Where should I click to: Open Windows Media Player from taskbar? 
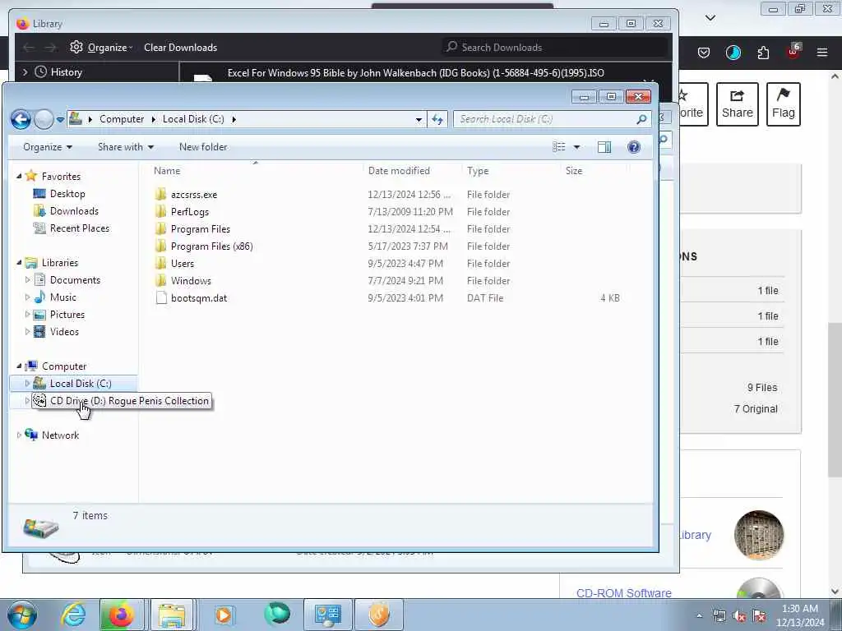(x=224, y=615)
